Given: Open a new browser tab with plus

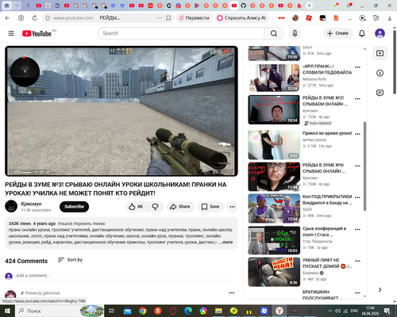Looking at the screenshot, I should [309, 6].
